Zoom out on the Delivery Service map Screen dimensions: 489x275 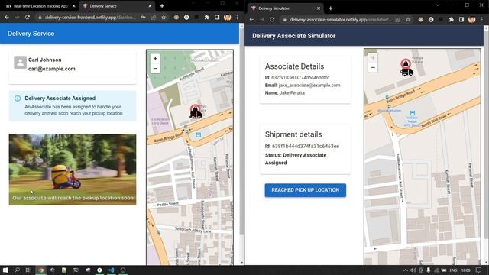point(155,68)
